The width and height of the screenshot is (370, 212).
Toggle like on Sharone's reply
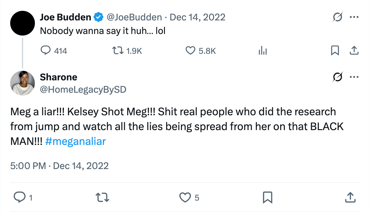click(185, 197)
